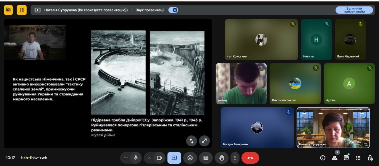Open the emoji reactions panel

pyautogui.click(x=190, y=158)
